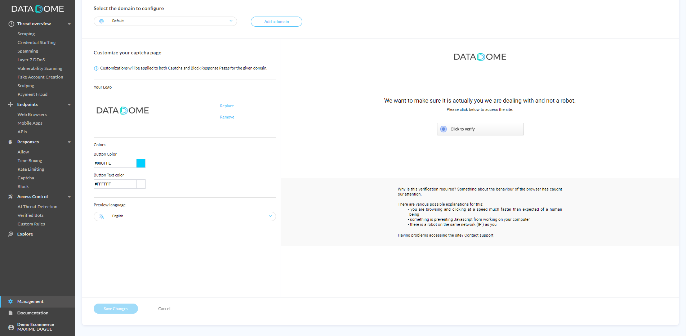Go to Spamming page

28,51
